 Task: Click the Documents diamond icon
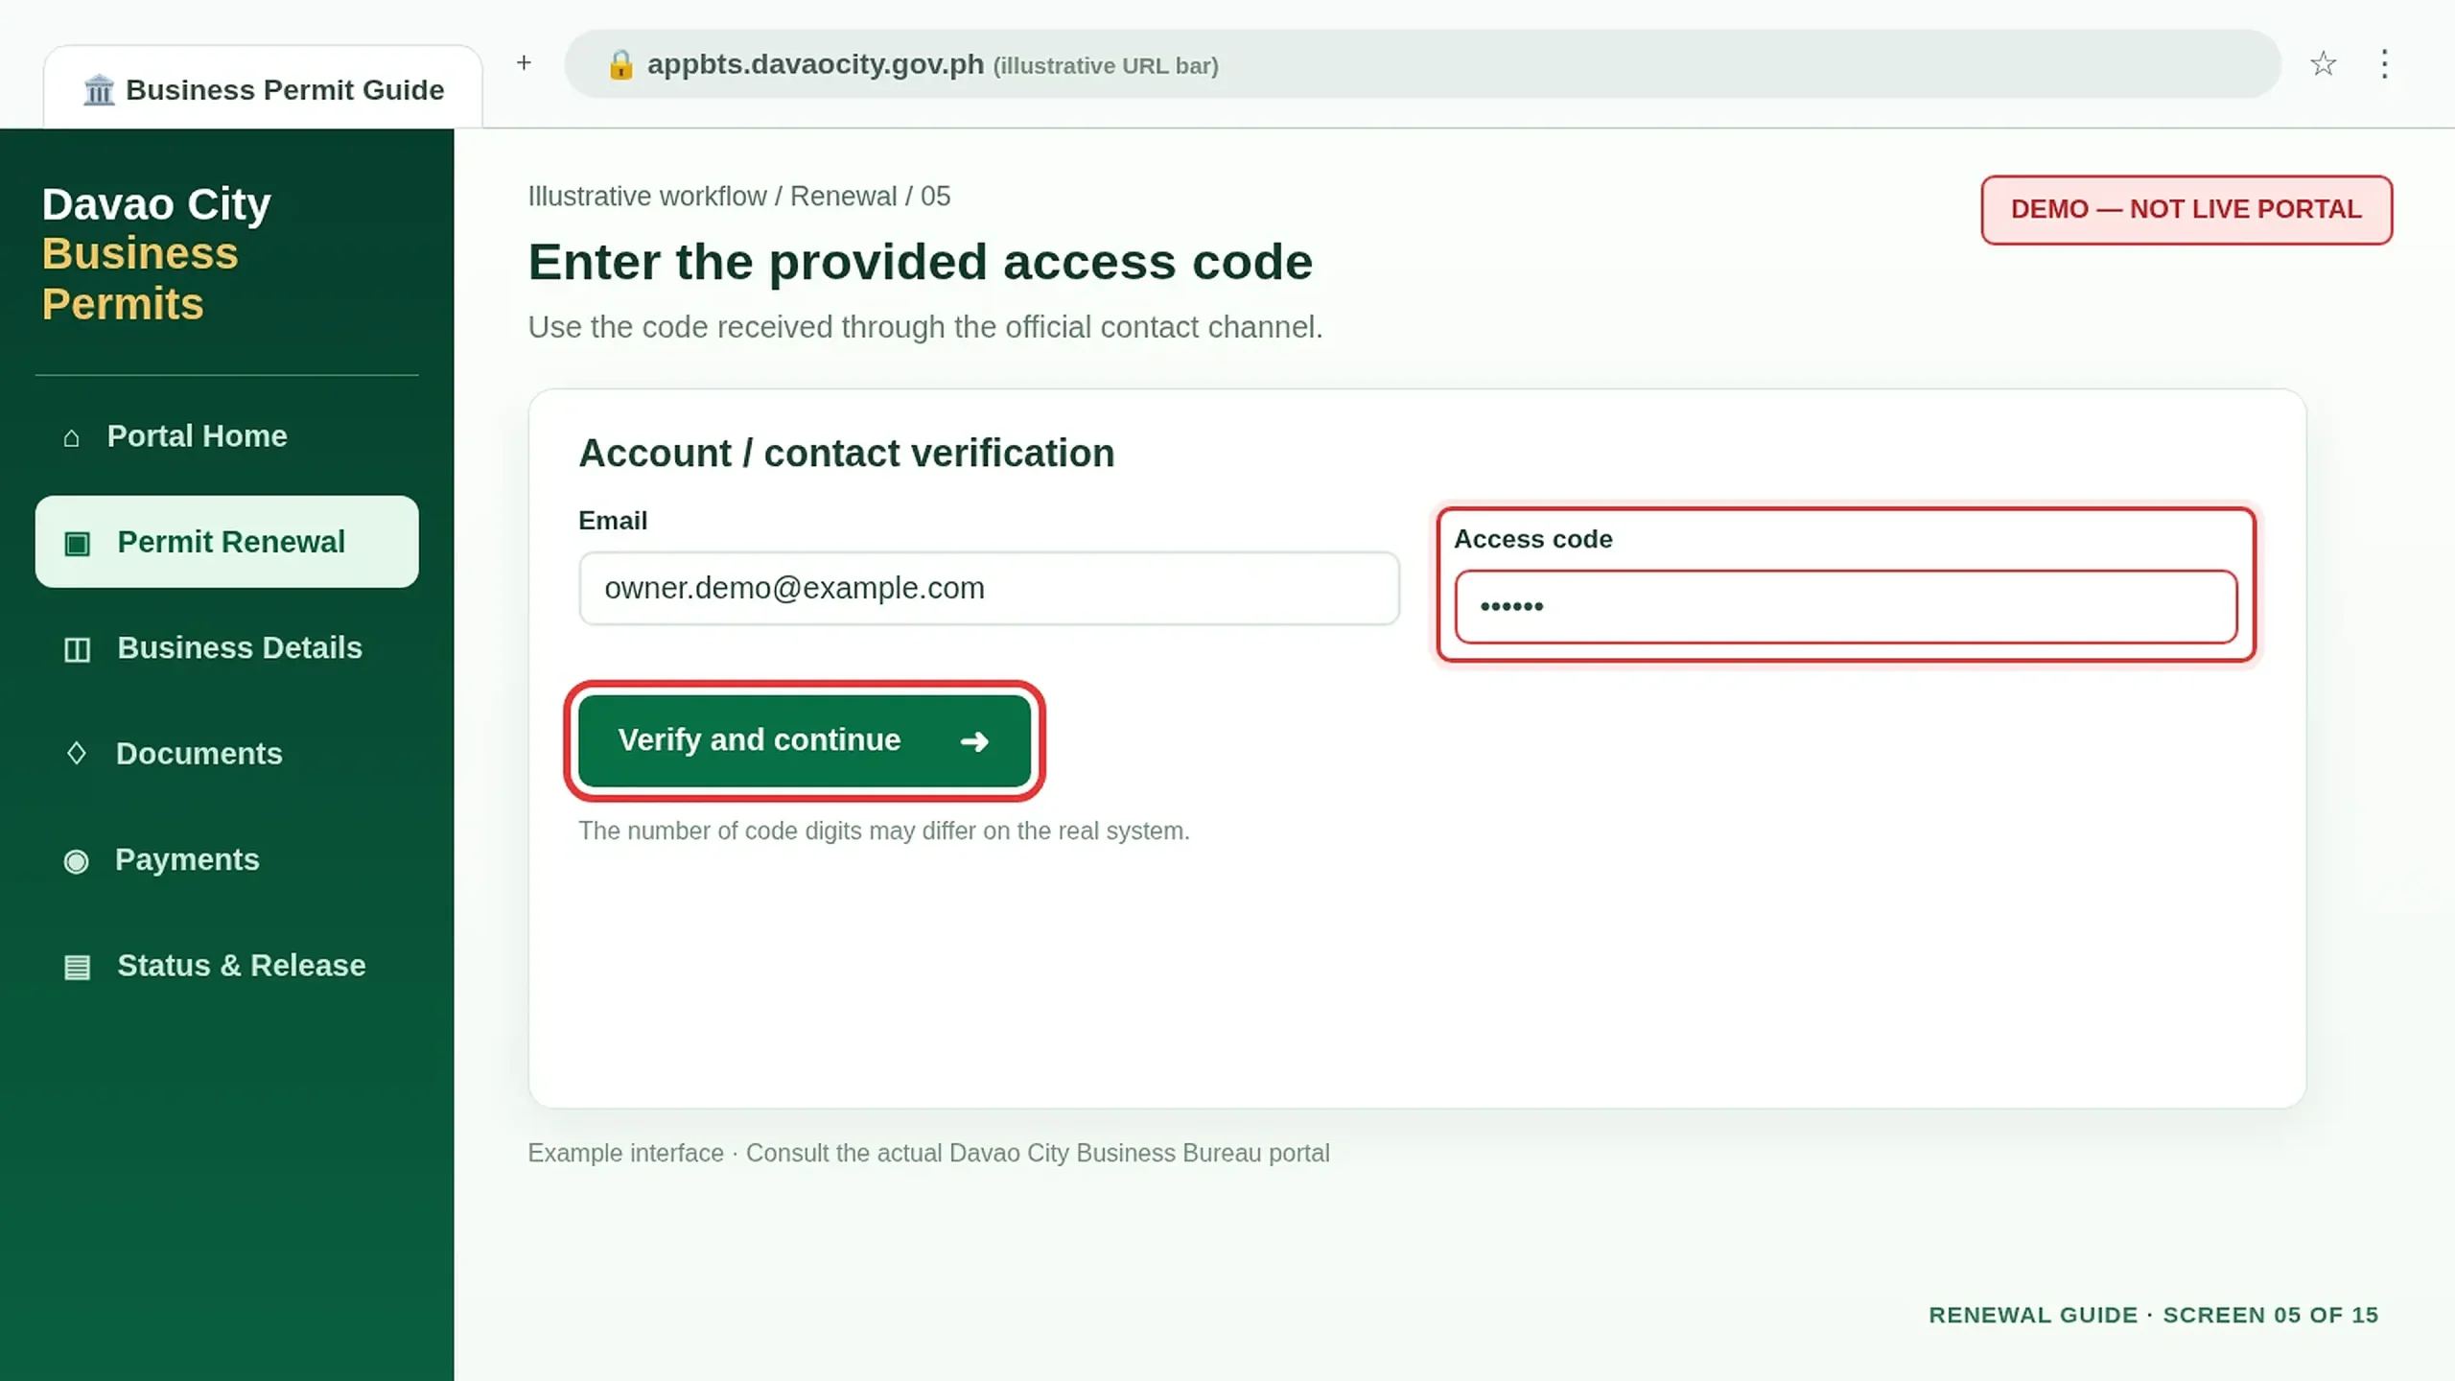point(77,754)
